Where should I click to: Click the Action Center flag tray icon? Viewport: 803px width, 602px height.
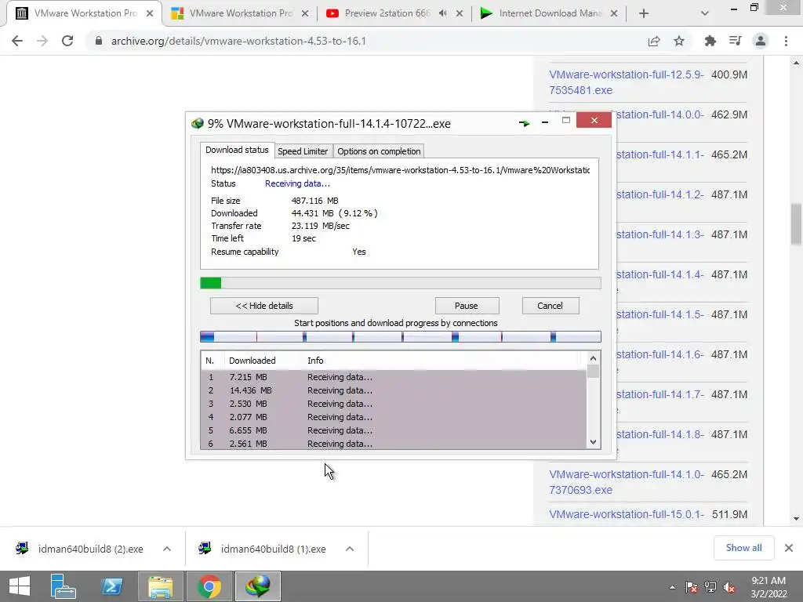[x=692, y=587]
